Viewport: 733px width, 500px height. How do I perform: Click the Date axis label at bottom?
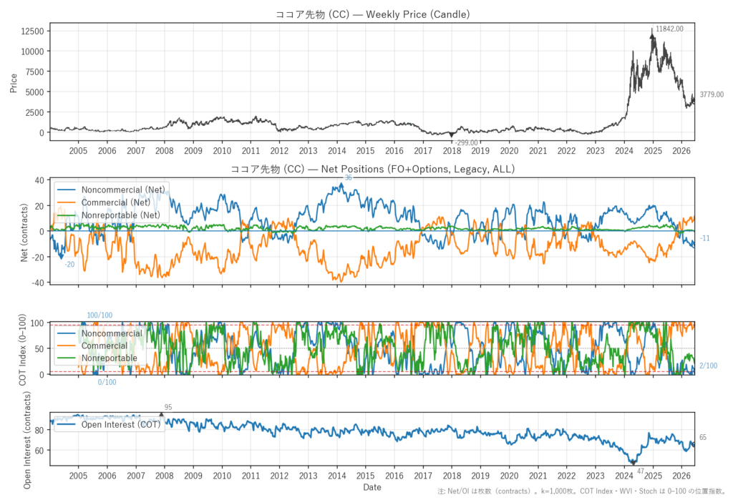372,487
